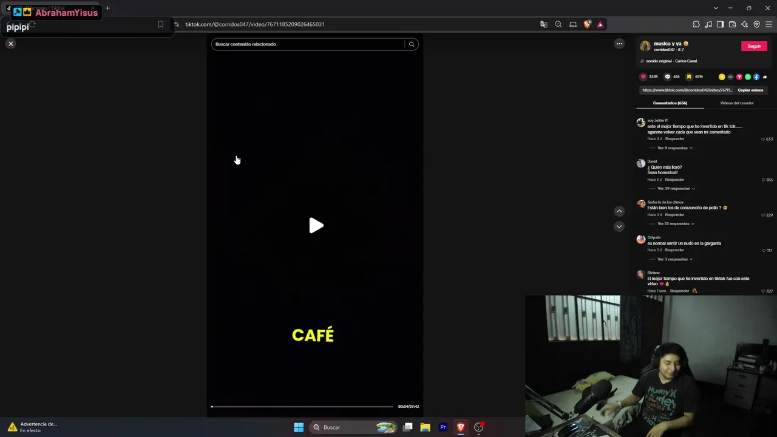The image size is (777, 437).
Task: Open the Leo AI sparkle icon
Action: click(x=744, y=24)
